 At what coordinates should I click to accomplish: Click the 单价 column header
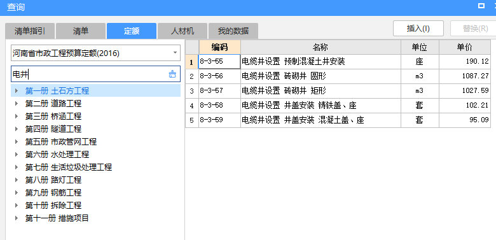tap(465, 47)
